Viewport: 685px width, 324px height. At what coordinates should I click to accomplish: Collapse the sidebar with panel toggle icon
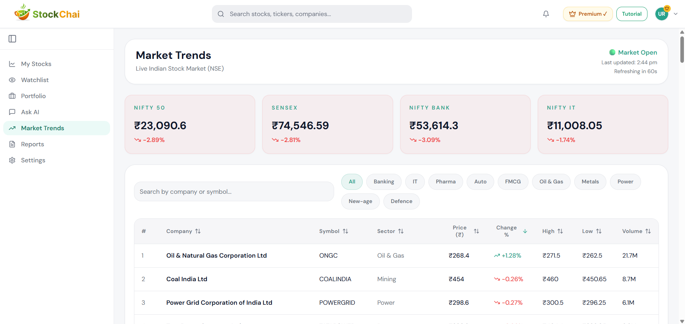[x=13, y=39]
